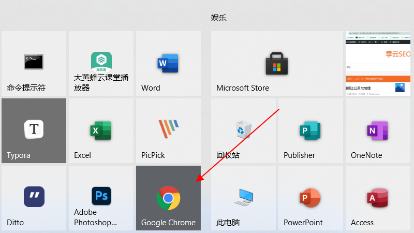The width and height of the screenshot is (414, 233).
Task: Click the 娱乐 group heading
Action: click(218, 18)
